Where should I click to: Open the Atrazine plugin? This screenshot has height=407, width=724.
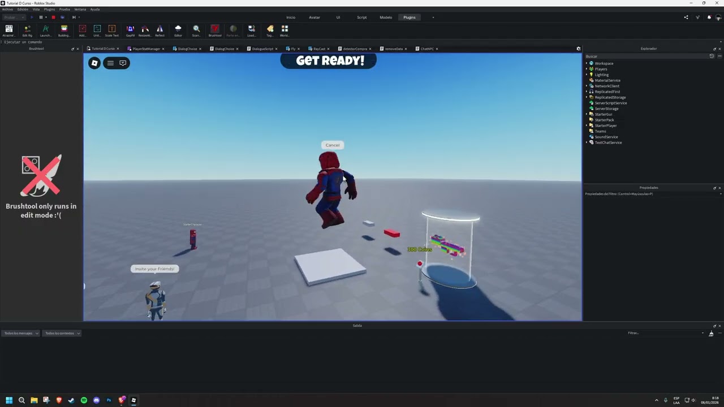click(8, 31)
